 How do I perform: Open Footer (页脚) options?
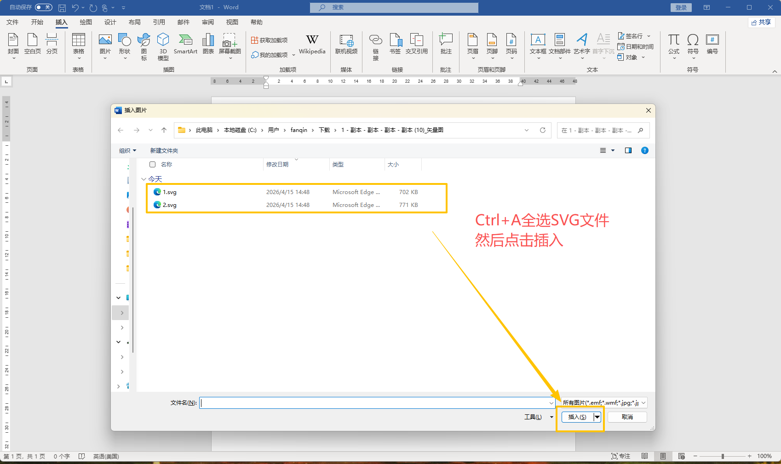coord(492,46)
